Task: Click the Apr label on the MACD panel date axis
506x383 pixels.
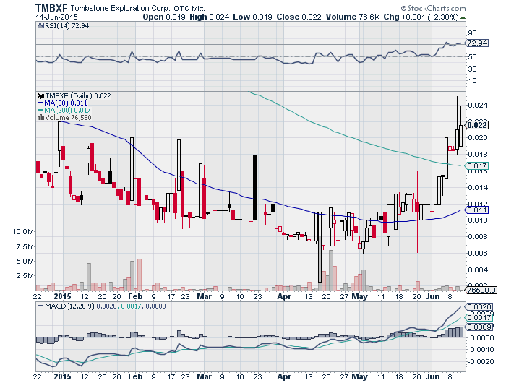Action: coord(284,377)
